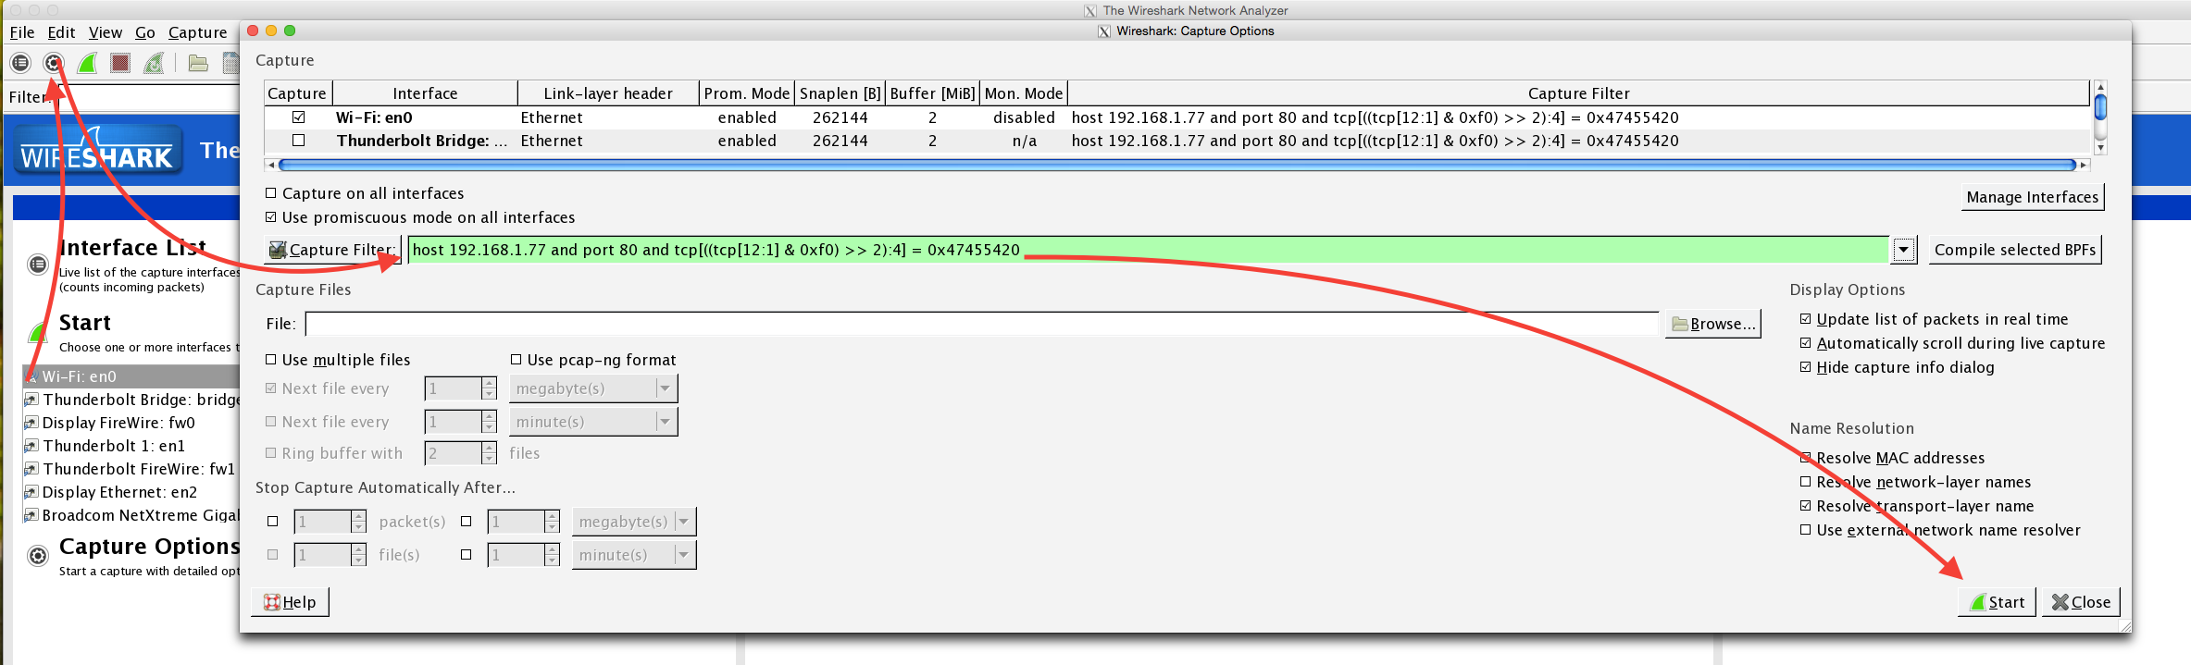Click the green Start fin icon on the welcome page
This screenshot has height=665, width=2191.
38,332
